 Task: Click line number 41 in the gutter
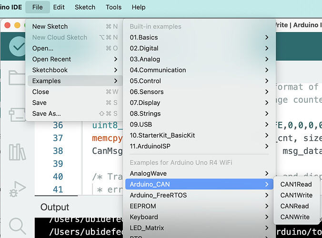click(58, 189)
